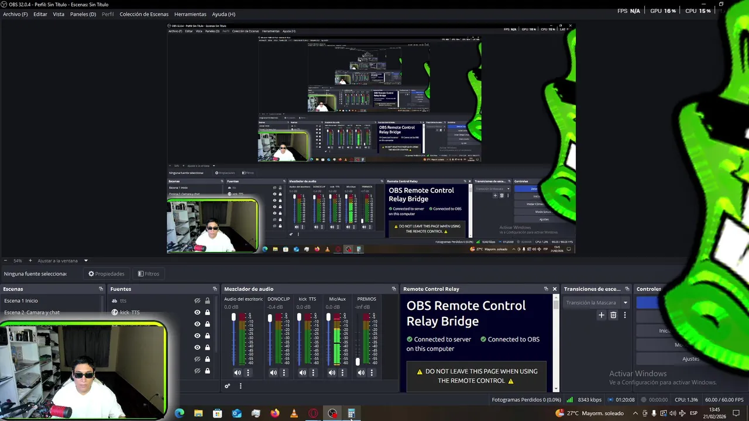Open Ayuda (H) menu
The height and width of the screenshot is (421, 749).
224,14
